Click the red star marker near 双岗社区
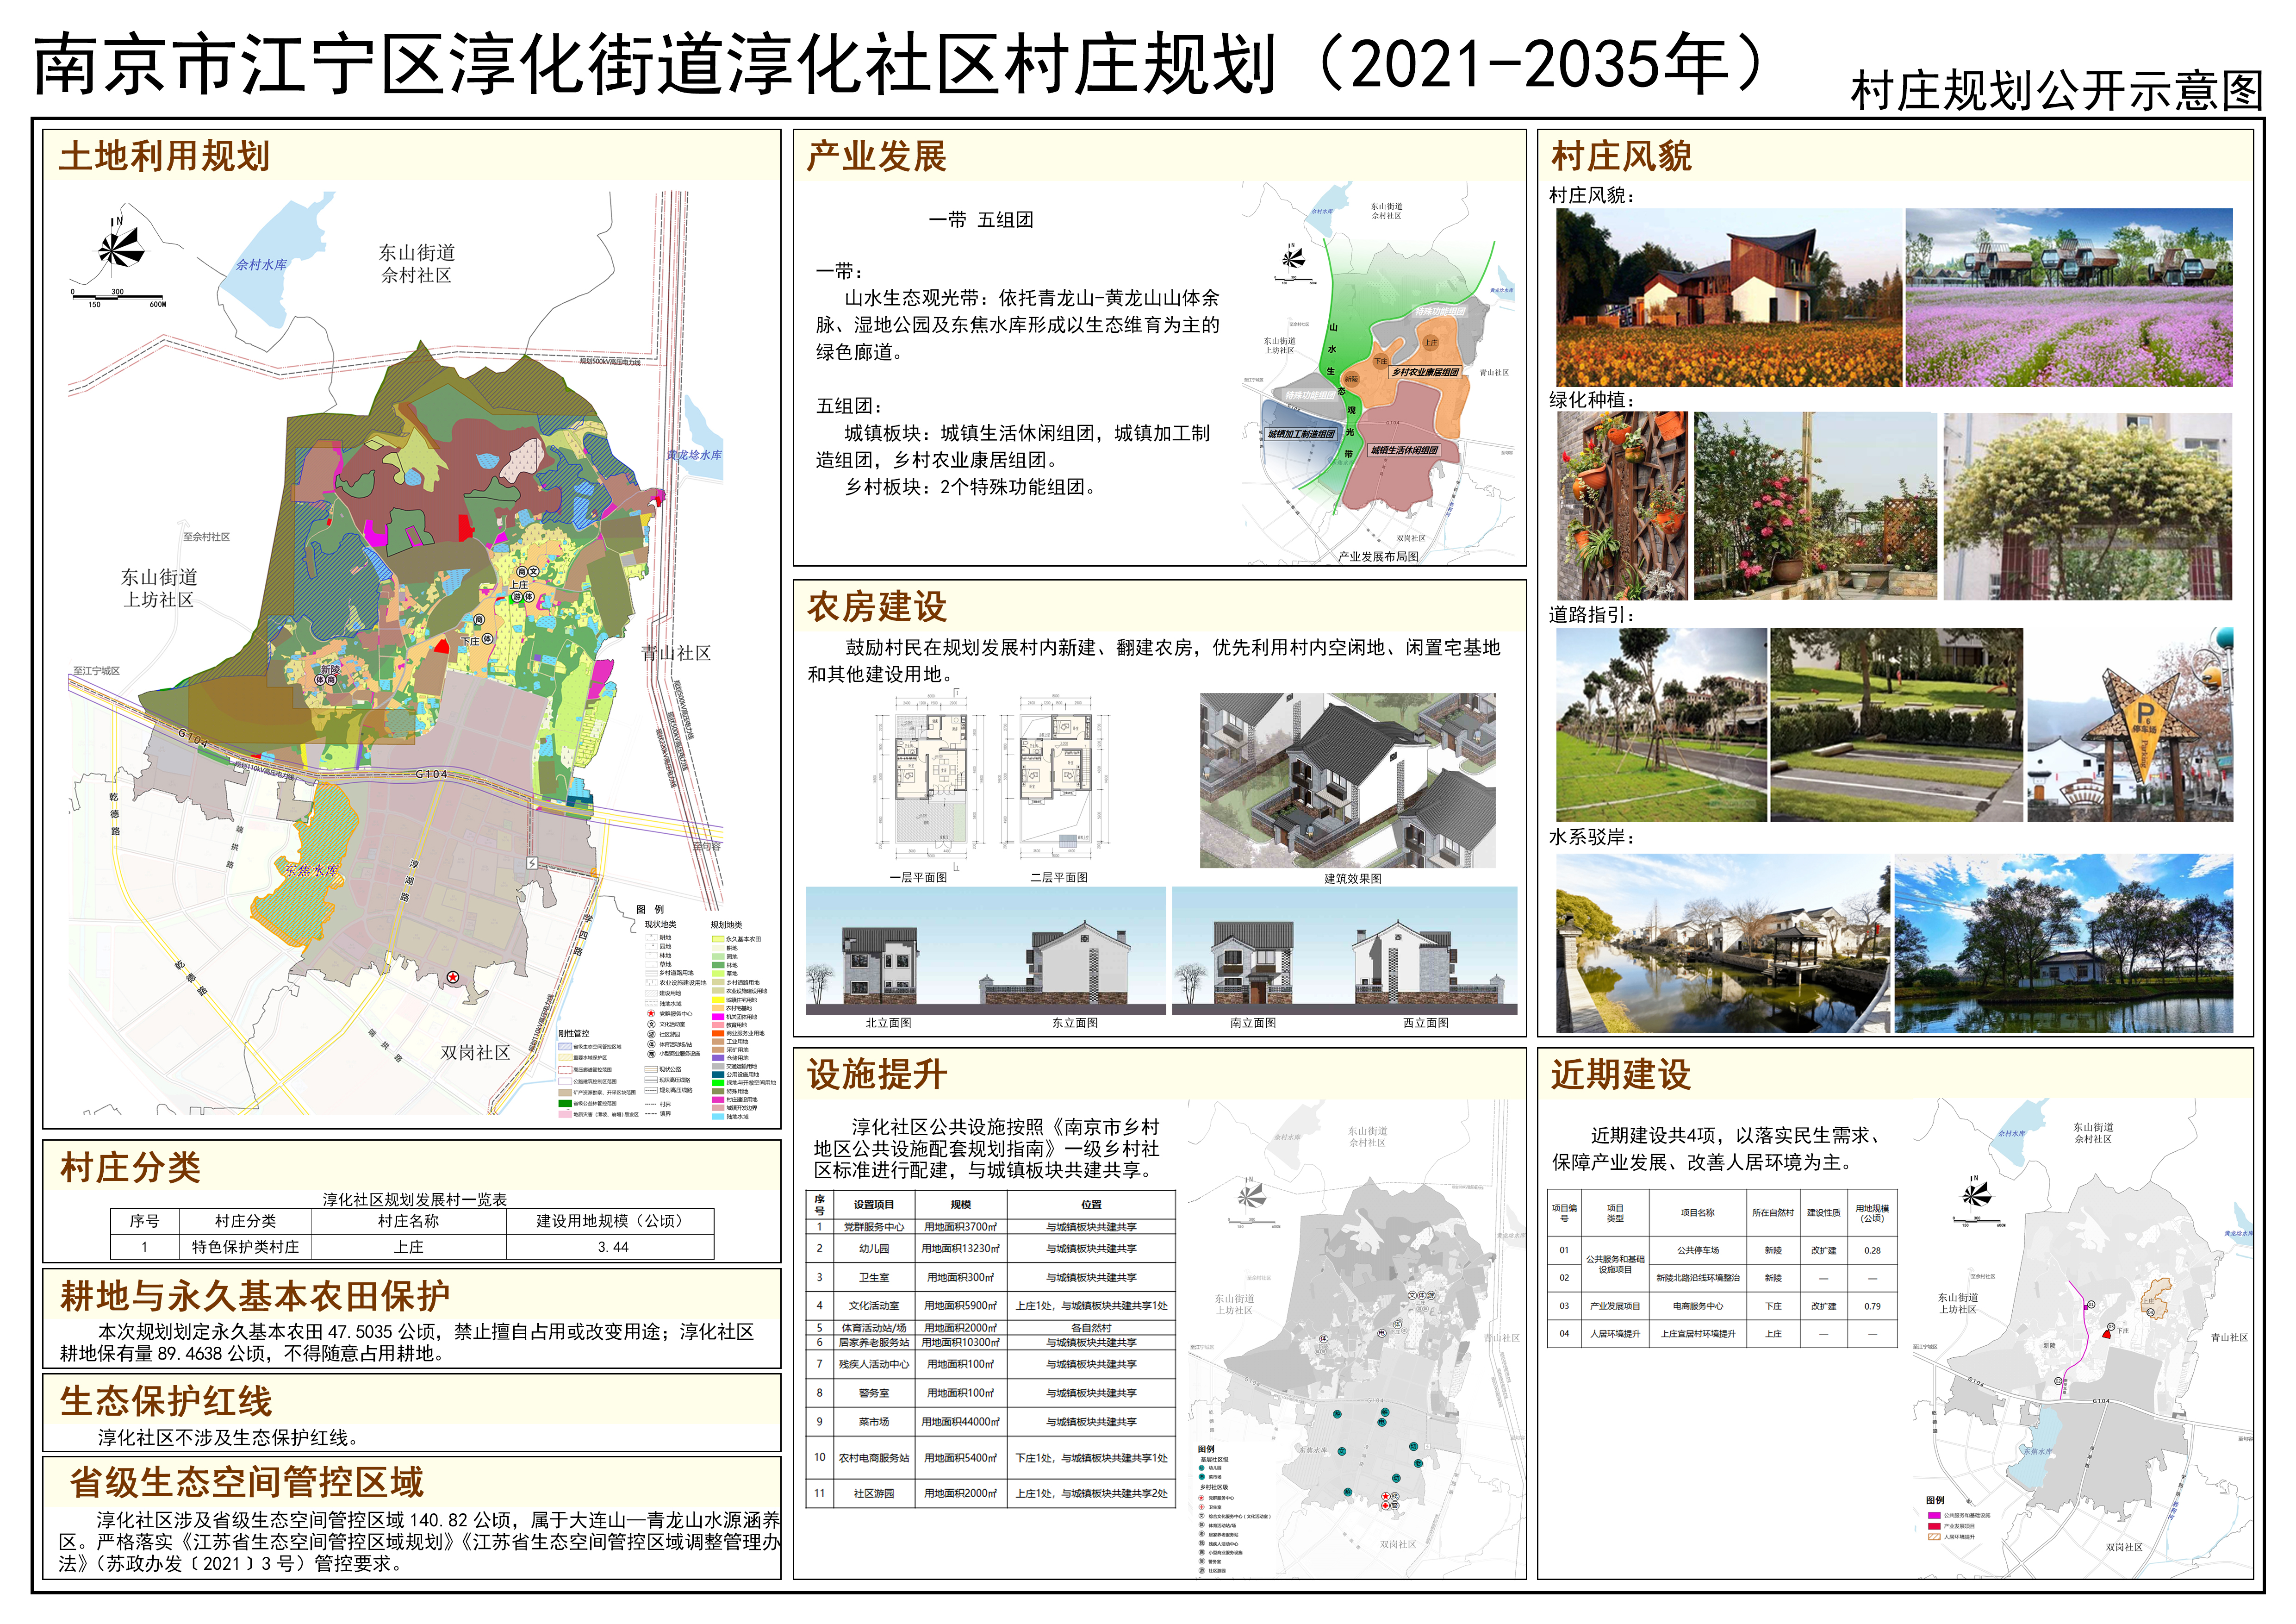 (453, 977)
